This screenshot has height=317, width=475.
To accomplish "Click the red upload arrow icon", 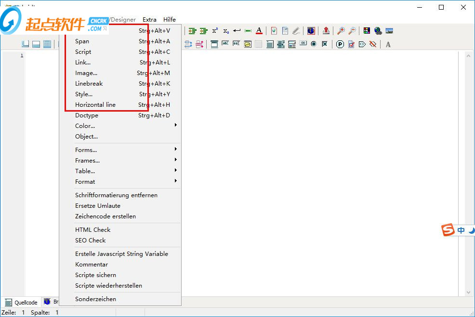I will [326, 31].
